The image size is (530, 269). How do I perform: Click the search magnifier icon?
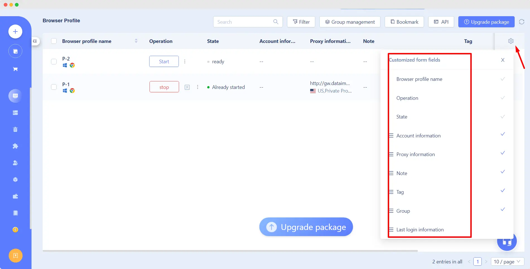coord(276,22)
